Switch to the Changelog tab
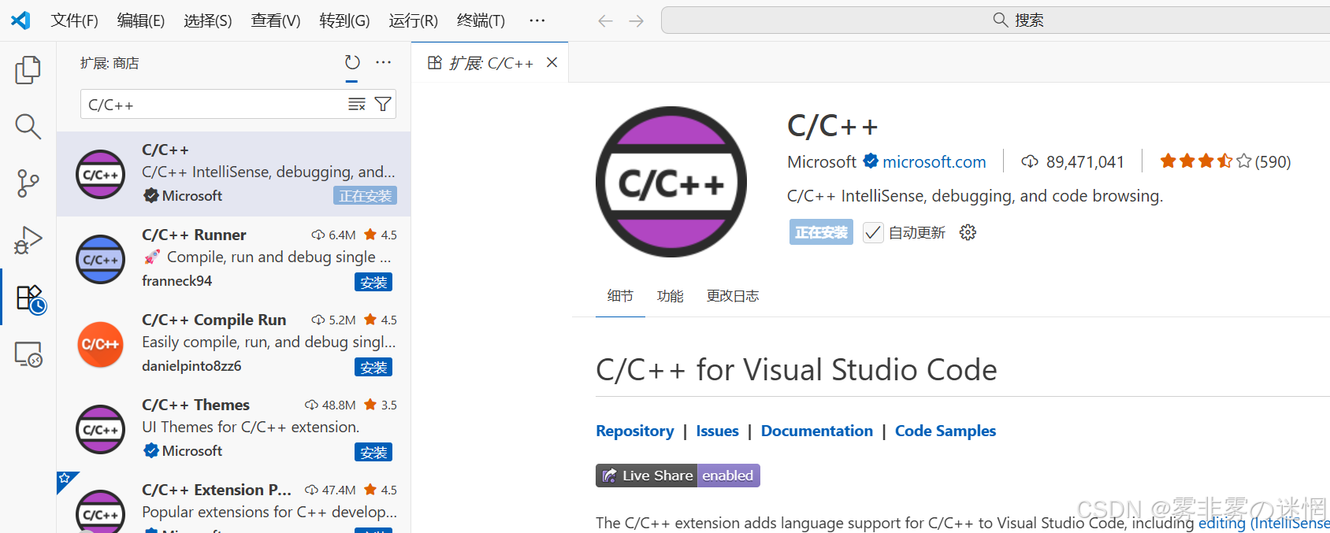The height and width of the screenshot is (533, 1330). [x=733, y=296]
